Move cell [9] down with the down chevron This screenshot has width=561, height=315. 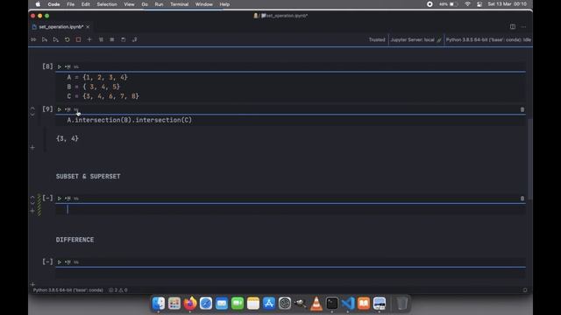point(32,114)
